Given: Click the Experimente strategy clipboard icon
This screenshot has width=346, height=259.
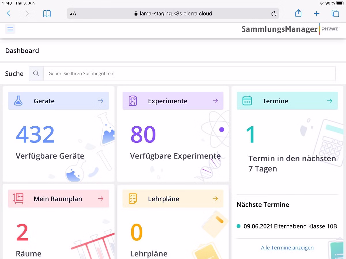Looking at the screenshot, I should click(133, 101).
